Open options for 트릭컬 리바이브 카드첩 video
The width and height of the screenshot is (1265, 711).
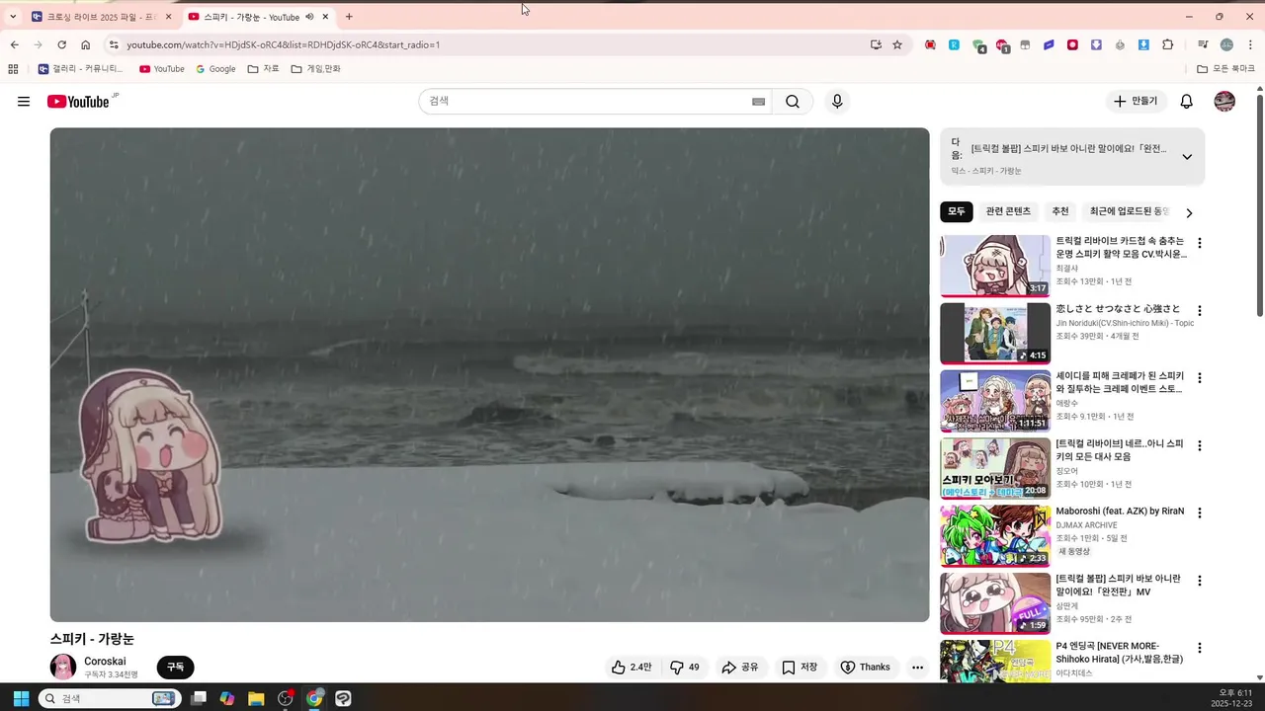click(1200, 243)
